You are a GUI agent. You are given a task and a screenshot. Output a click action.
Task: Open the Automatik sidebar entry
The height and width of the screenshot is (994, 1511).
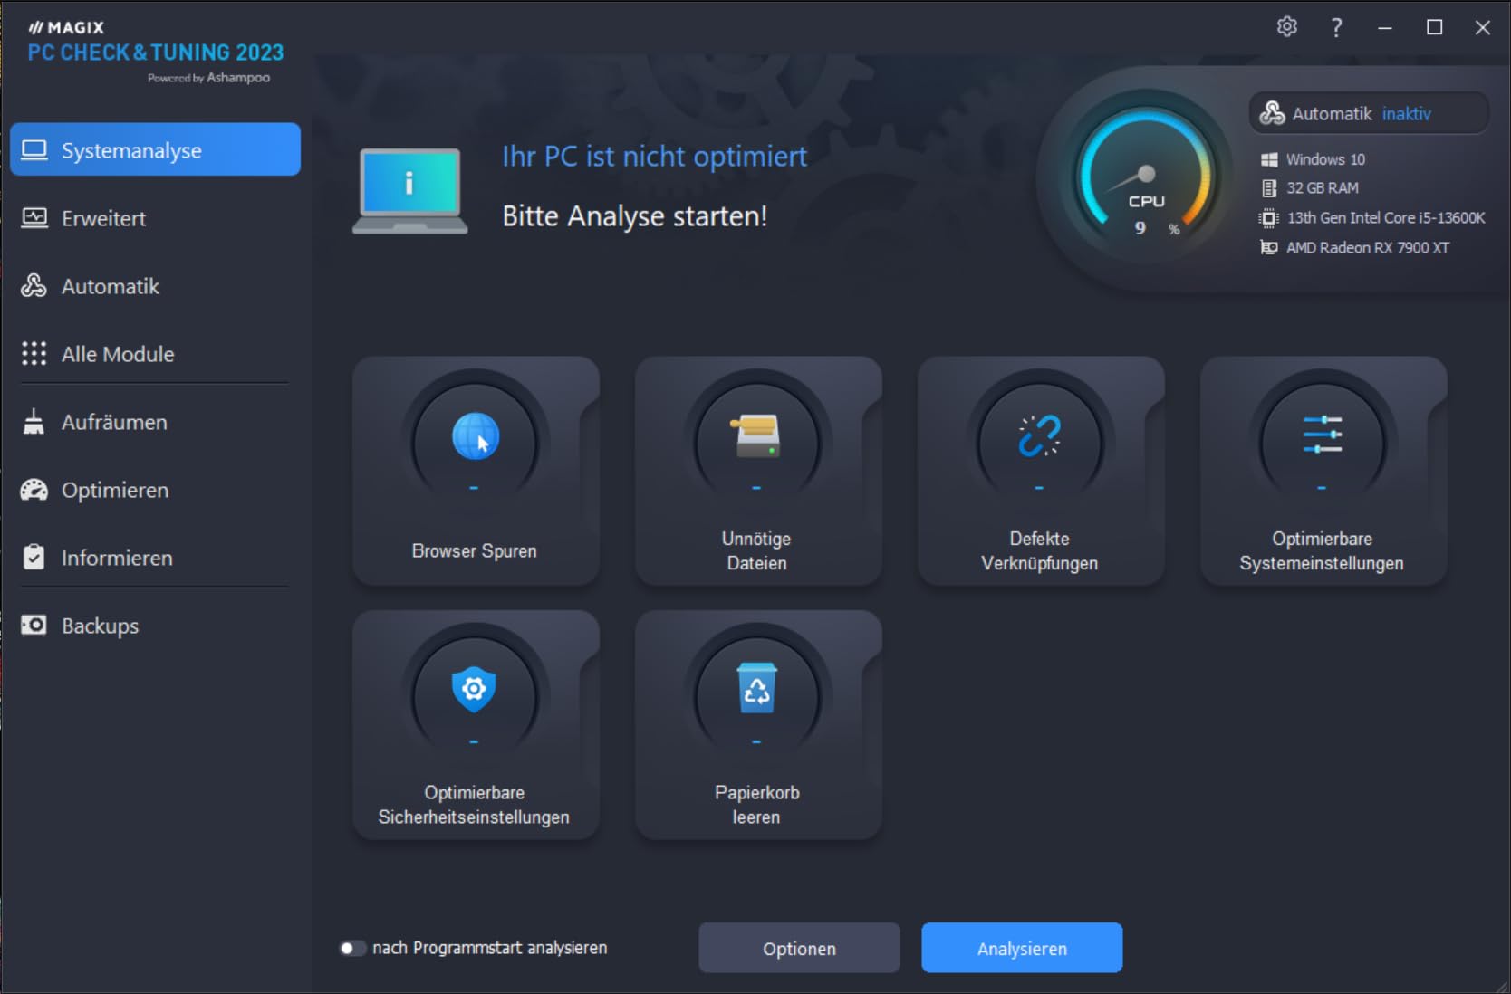[155, 286]
